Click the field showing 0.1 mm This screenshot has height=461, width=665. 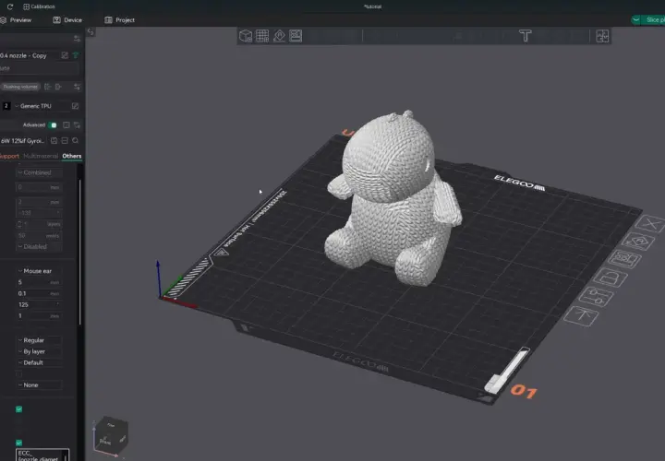point(39,293)
